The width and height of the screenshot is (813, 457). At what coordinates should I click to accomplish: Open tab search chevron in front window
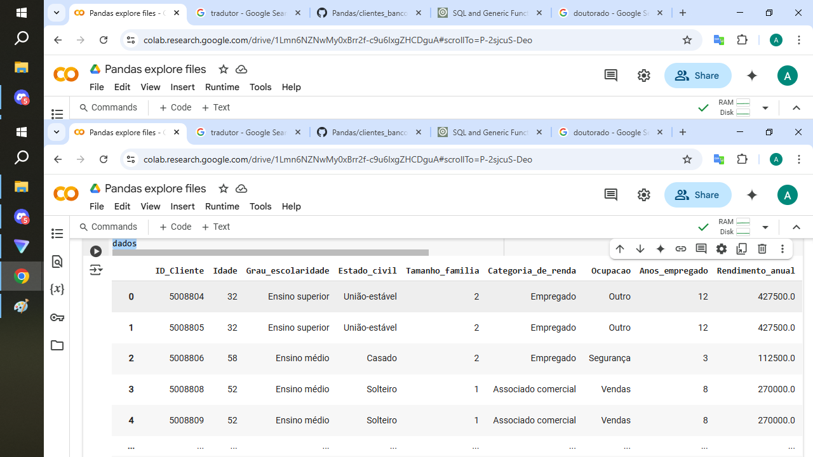pos(57,132)
